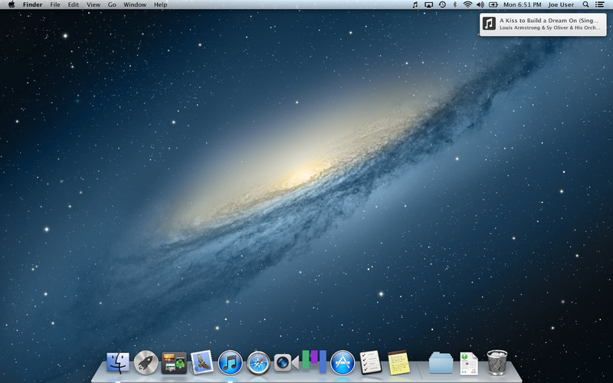Open iTunes from the Dock
This screenshot has width=613, height=383.
point(231,362)
